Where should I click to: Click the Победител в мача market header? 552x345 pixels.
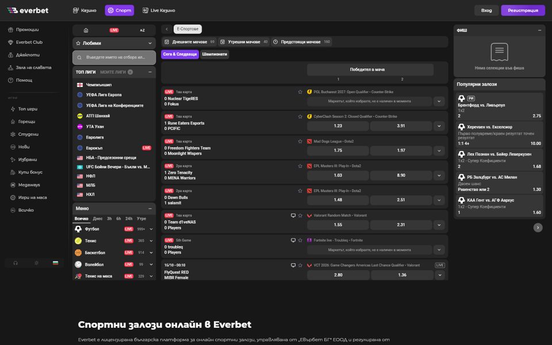370,70
